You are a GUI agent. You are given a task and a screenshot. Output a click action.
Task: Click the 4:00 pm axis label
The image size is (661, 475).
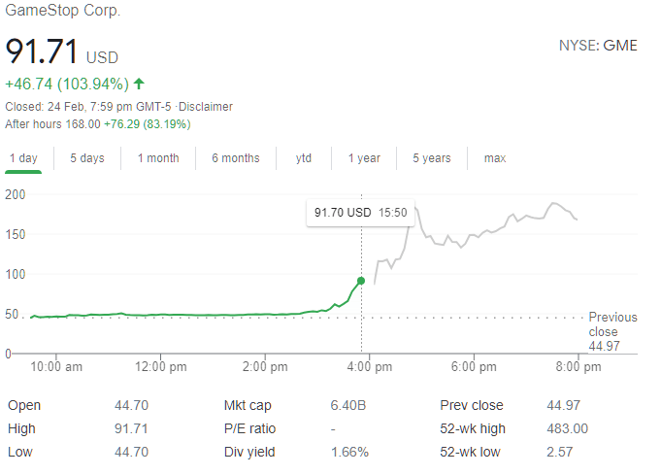click(370, 367)
